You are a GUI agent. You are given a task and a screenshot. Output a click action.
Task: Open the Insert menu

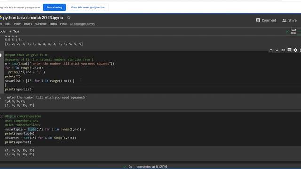pos(27,24)
